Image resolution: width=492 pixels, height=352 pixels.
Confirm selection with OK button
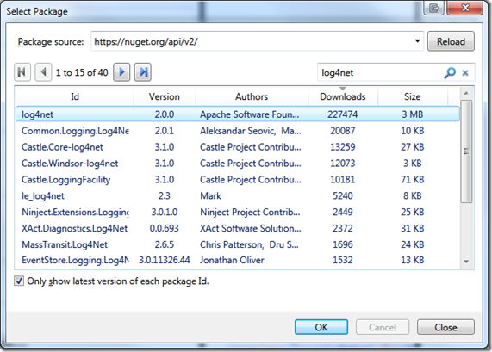click(321, 327)
